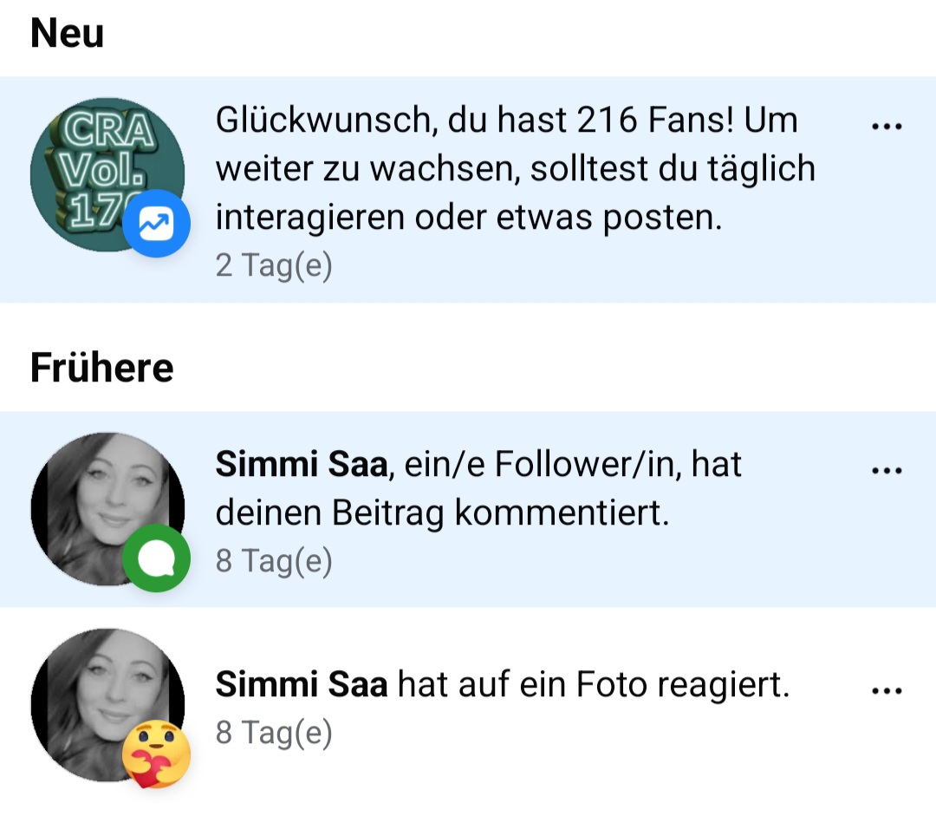This screenshot has height=816, width=936.
Task: Open options menu for the Simmi Saa comment notification
Action: point(887,471)
